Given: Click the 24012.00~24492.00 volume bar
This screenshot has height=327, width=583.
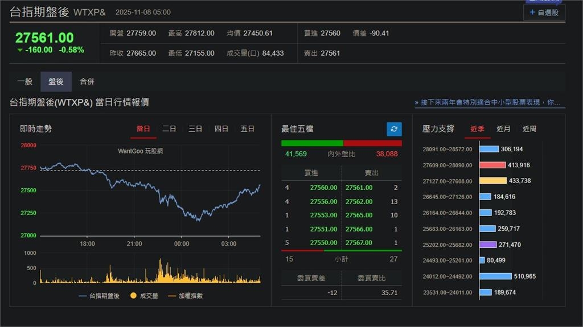Looking at the screenshot, I should 496,276.
